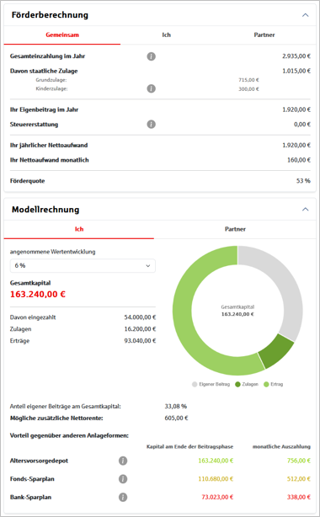
Task: Click Bank-Sparplan capital 73.023,00 €
Action: [217, 497]
